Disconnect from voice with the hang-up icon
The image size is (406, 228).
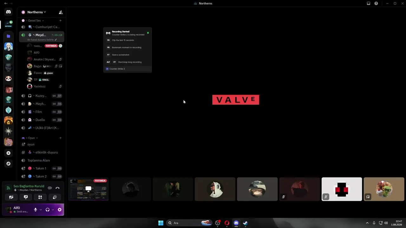click(x=57, y=188)
